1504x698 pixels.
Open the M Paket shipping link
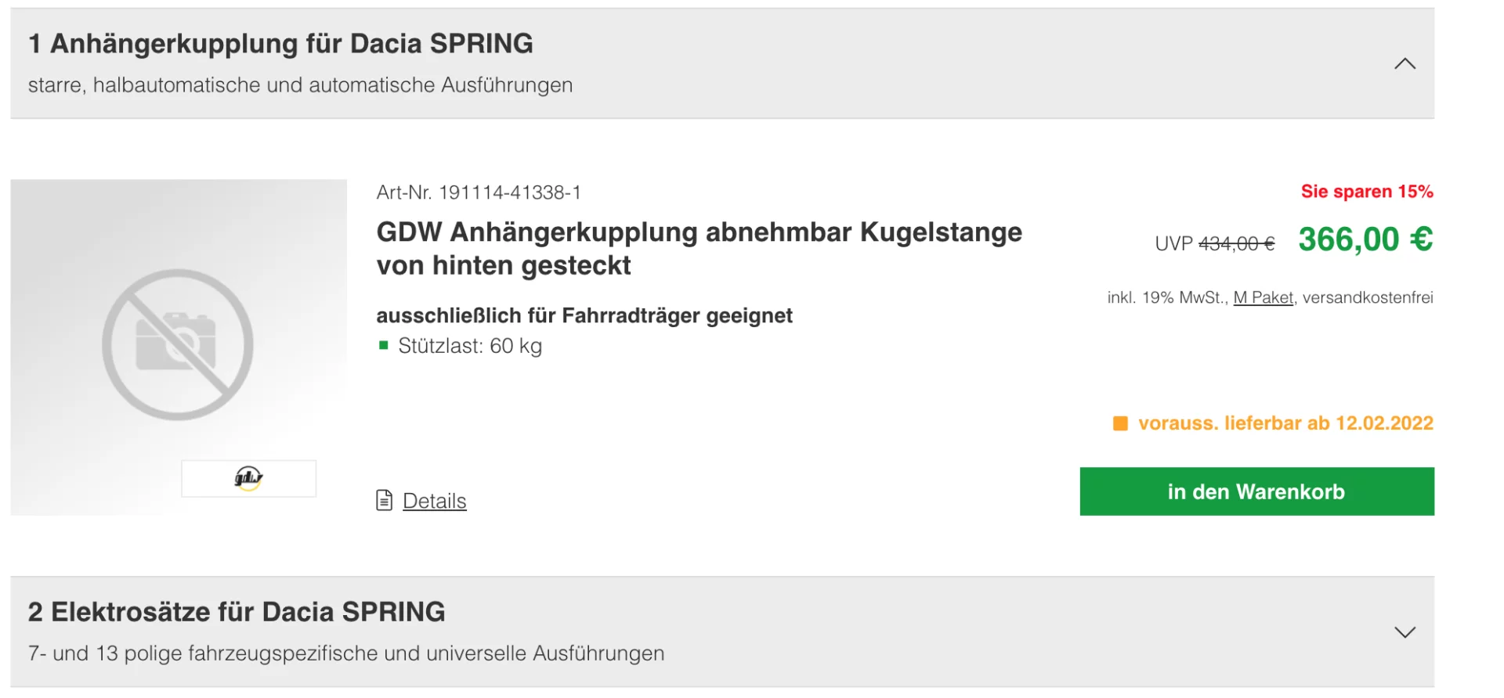(1263, 298)
